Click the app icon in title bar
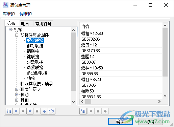The height and width of the screenshot is (127, 174). (x=6, y=5)
